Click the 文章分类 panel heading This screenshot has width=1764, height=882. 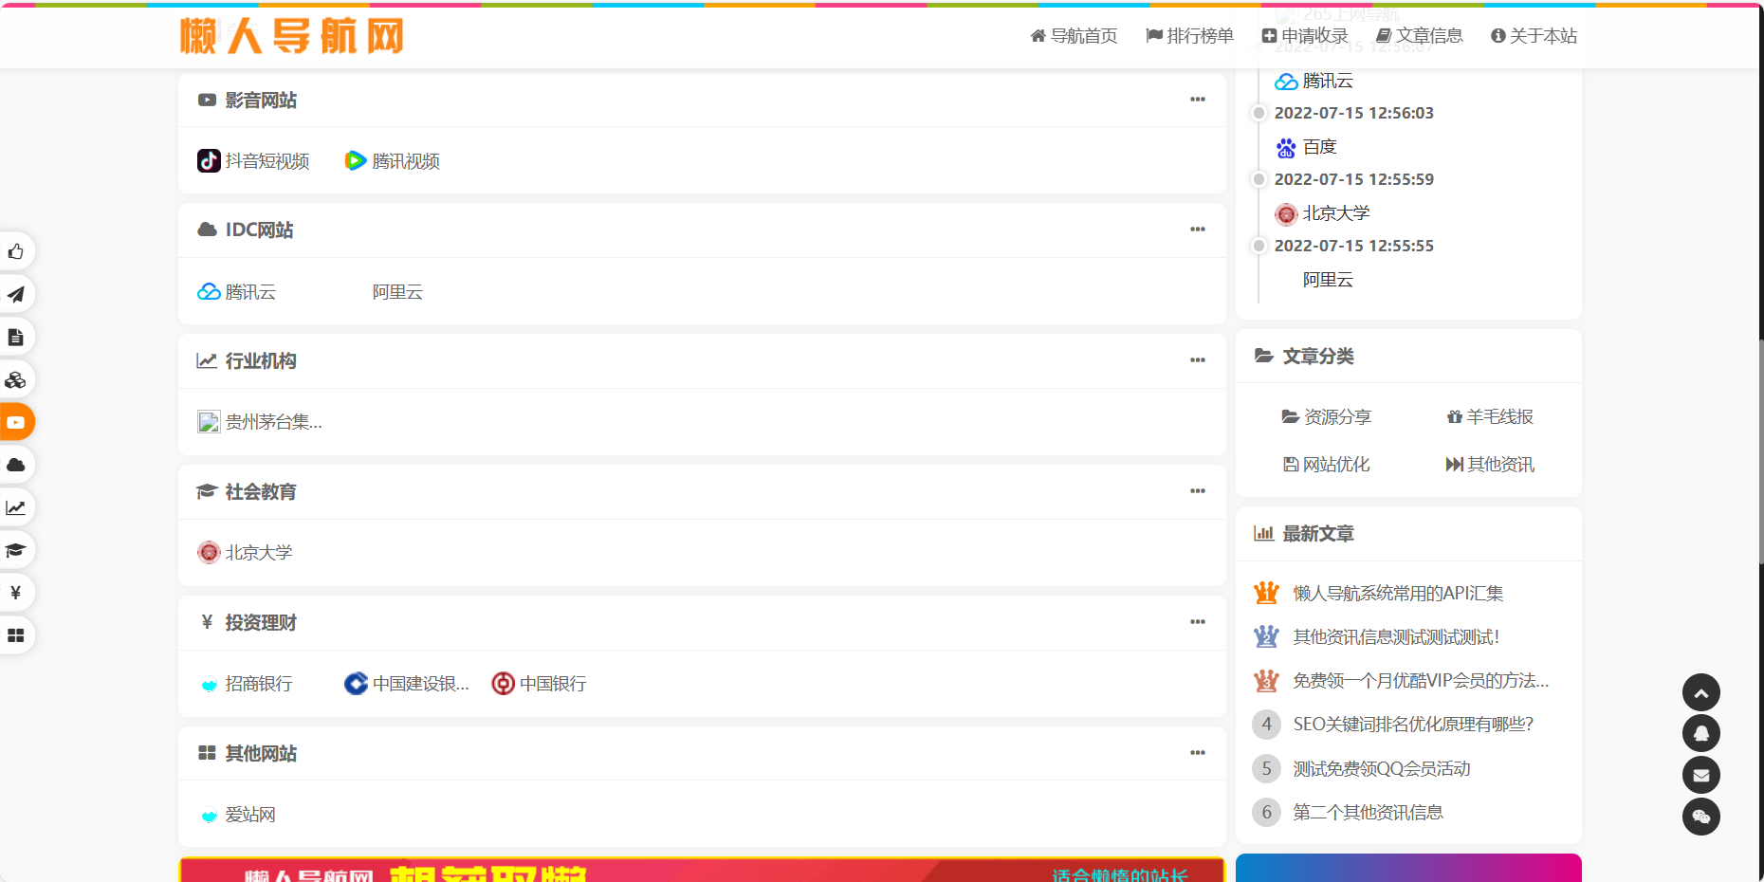pyautogui.click(x=1318, y=357)
